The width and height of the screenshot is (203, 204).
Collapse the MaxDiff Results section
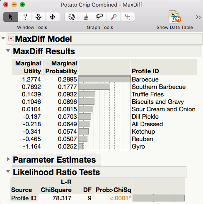[8, 50]
